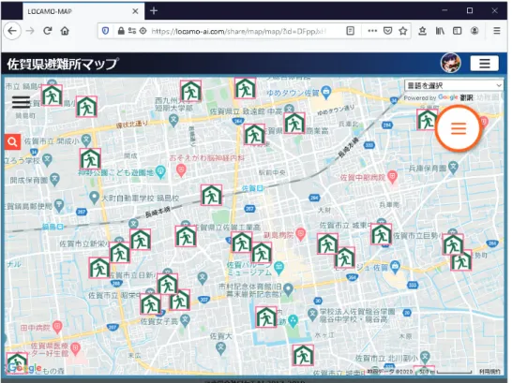
Task: Open a new browser tab
Action: click(x=154, y=11)
